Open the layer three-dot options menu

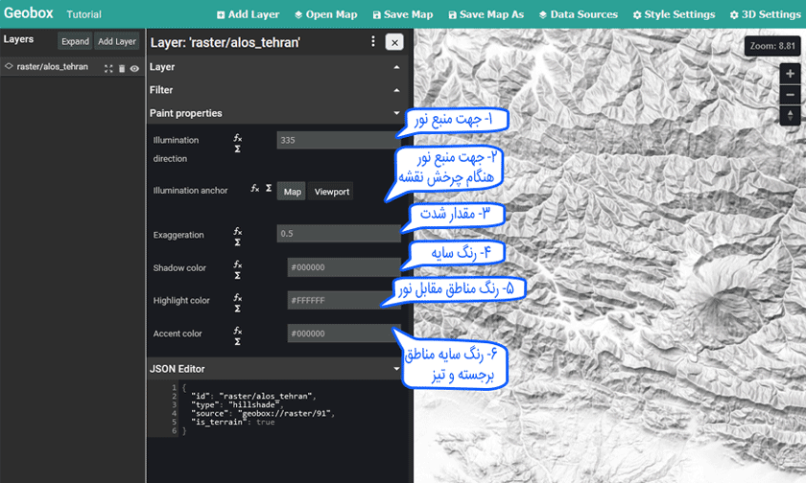pyautogui.click(x=373, y=42)
